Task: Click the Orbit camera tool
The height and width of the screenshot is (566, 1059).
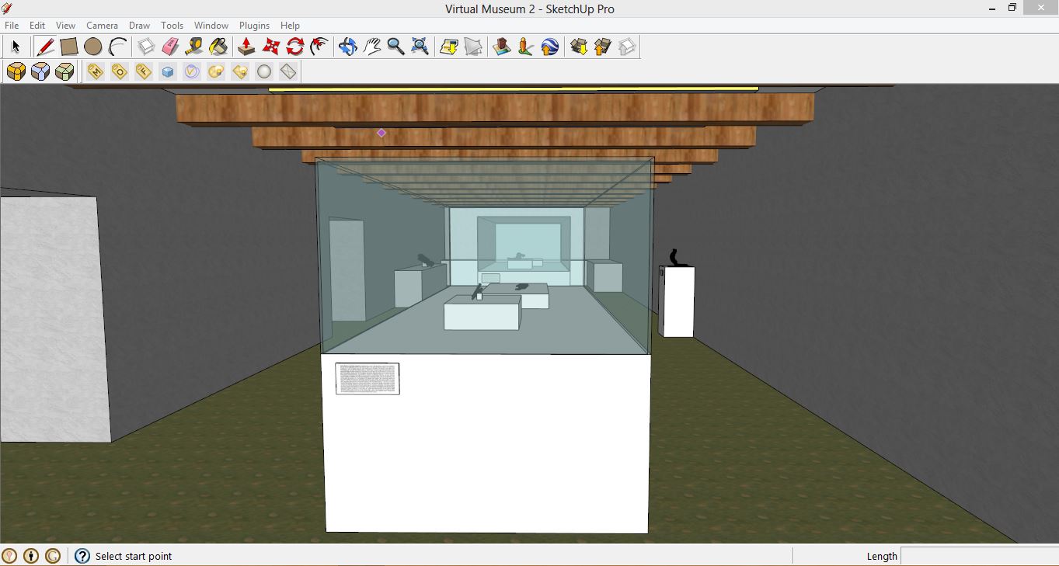Action: point(347,47)
